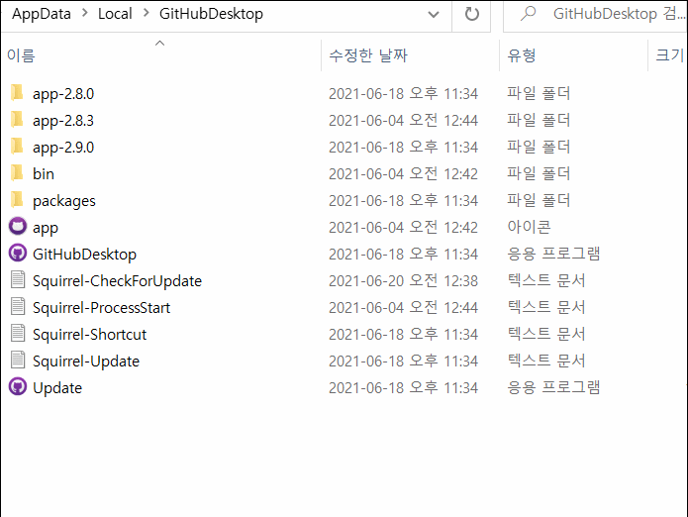Select the app-2.8.0 folder name
This screenshot has height=517, width=688.
(x=63, y=94)
